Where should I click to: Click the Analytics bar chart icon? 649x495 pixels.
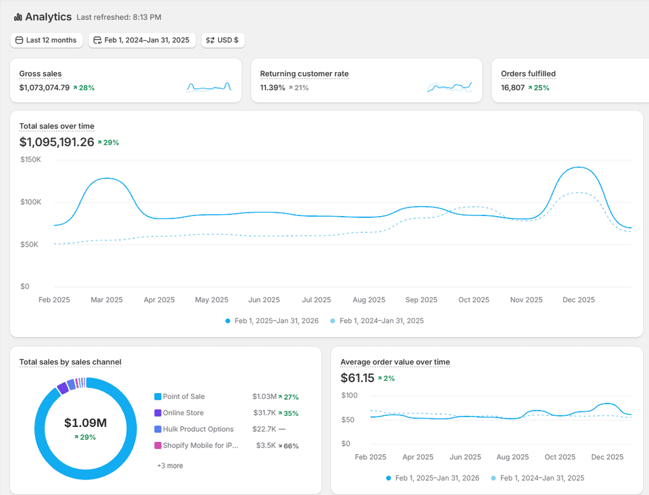point(17,17)
